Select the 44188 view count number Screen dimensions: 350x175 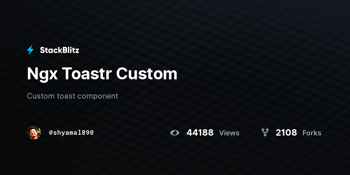tap(200, 133)
